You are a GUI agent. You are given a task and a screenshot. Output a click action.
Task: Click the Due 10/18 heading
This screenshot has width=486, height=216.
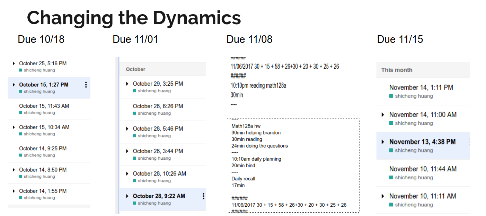click(x=41, y=39)
